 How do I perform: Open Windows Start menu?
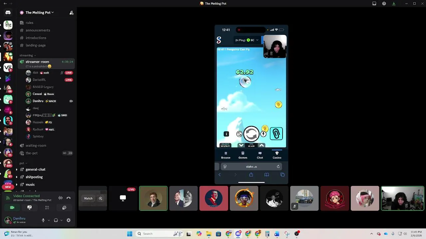point(129,234)
